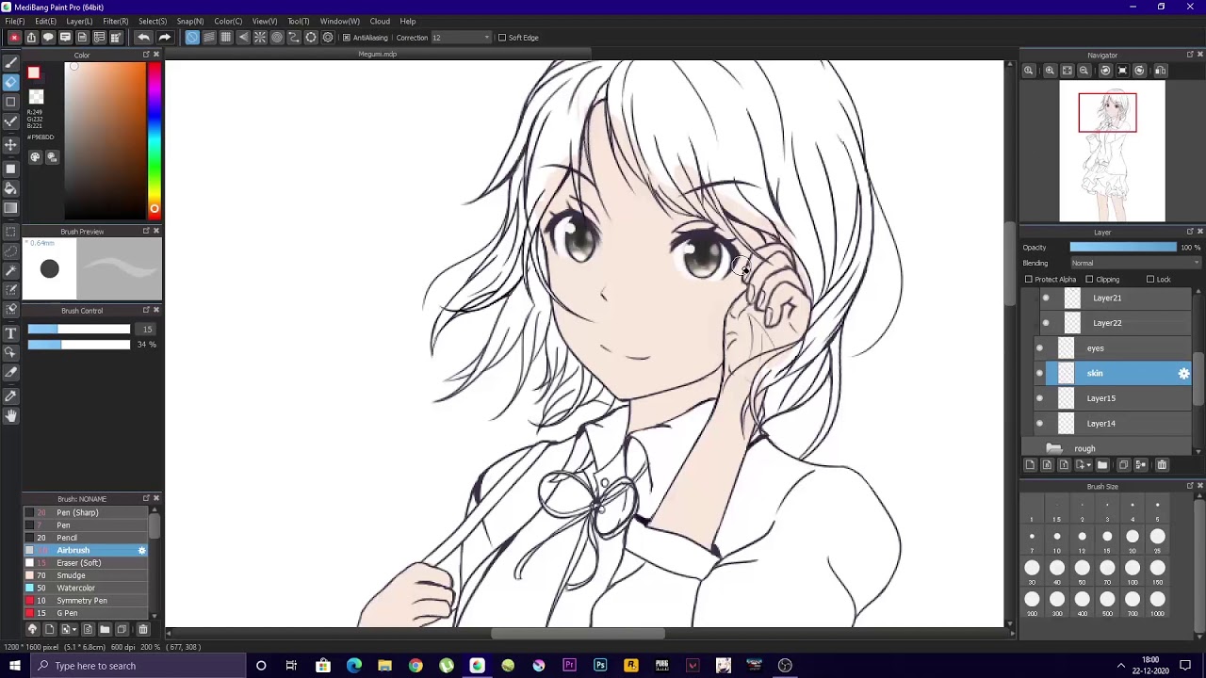Viewport: 1206px width, 678px height.
Task: Open the snap settings gear icon
Action: 328,38
